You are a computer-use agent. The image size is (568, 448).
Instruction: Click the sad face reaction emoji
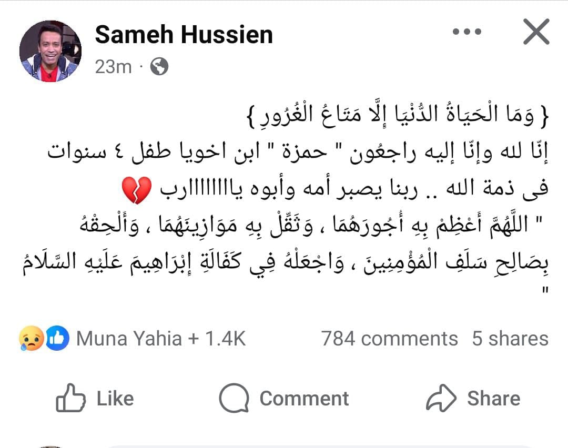click(31, 339)
